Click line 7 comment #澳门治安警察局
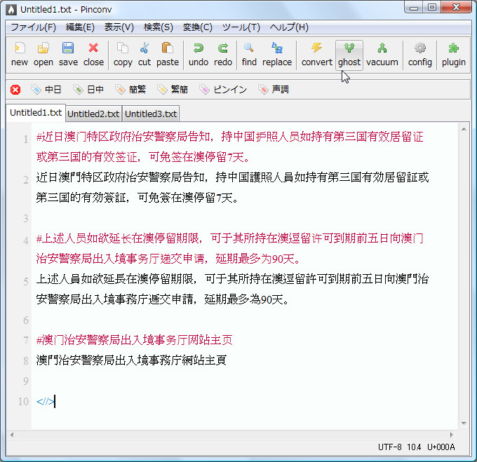The image size is (477, 462). [78, 340]
